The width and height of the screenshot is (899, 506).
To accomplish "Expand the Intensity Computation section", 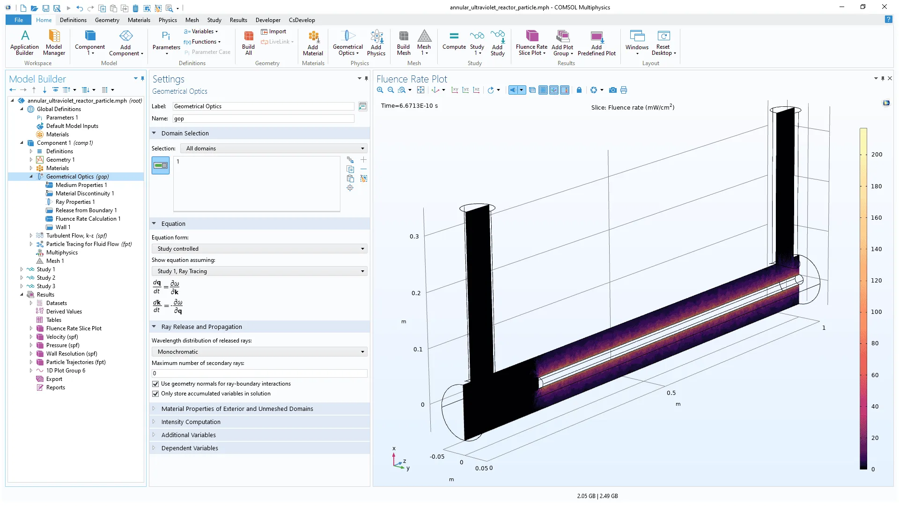I will 191,422.
